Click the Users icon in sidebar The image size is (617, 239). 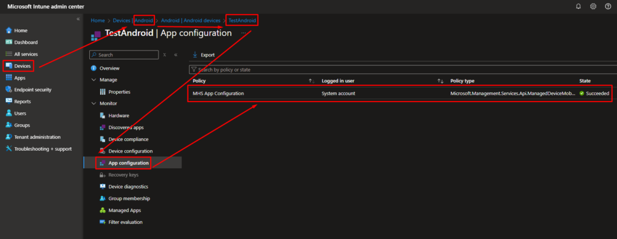tap(8, 113)
